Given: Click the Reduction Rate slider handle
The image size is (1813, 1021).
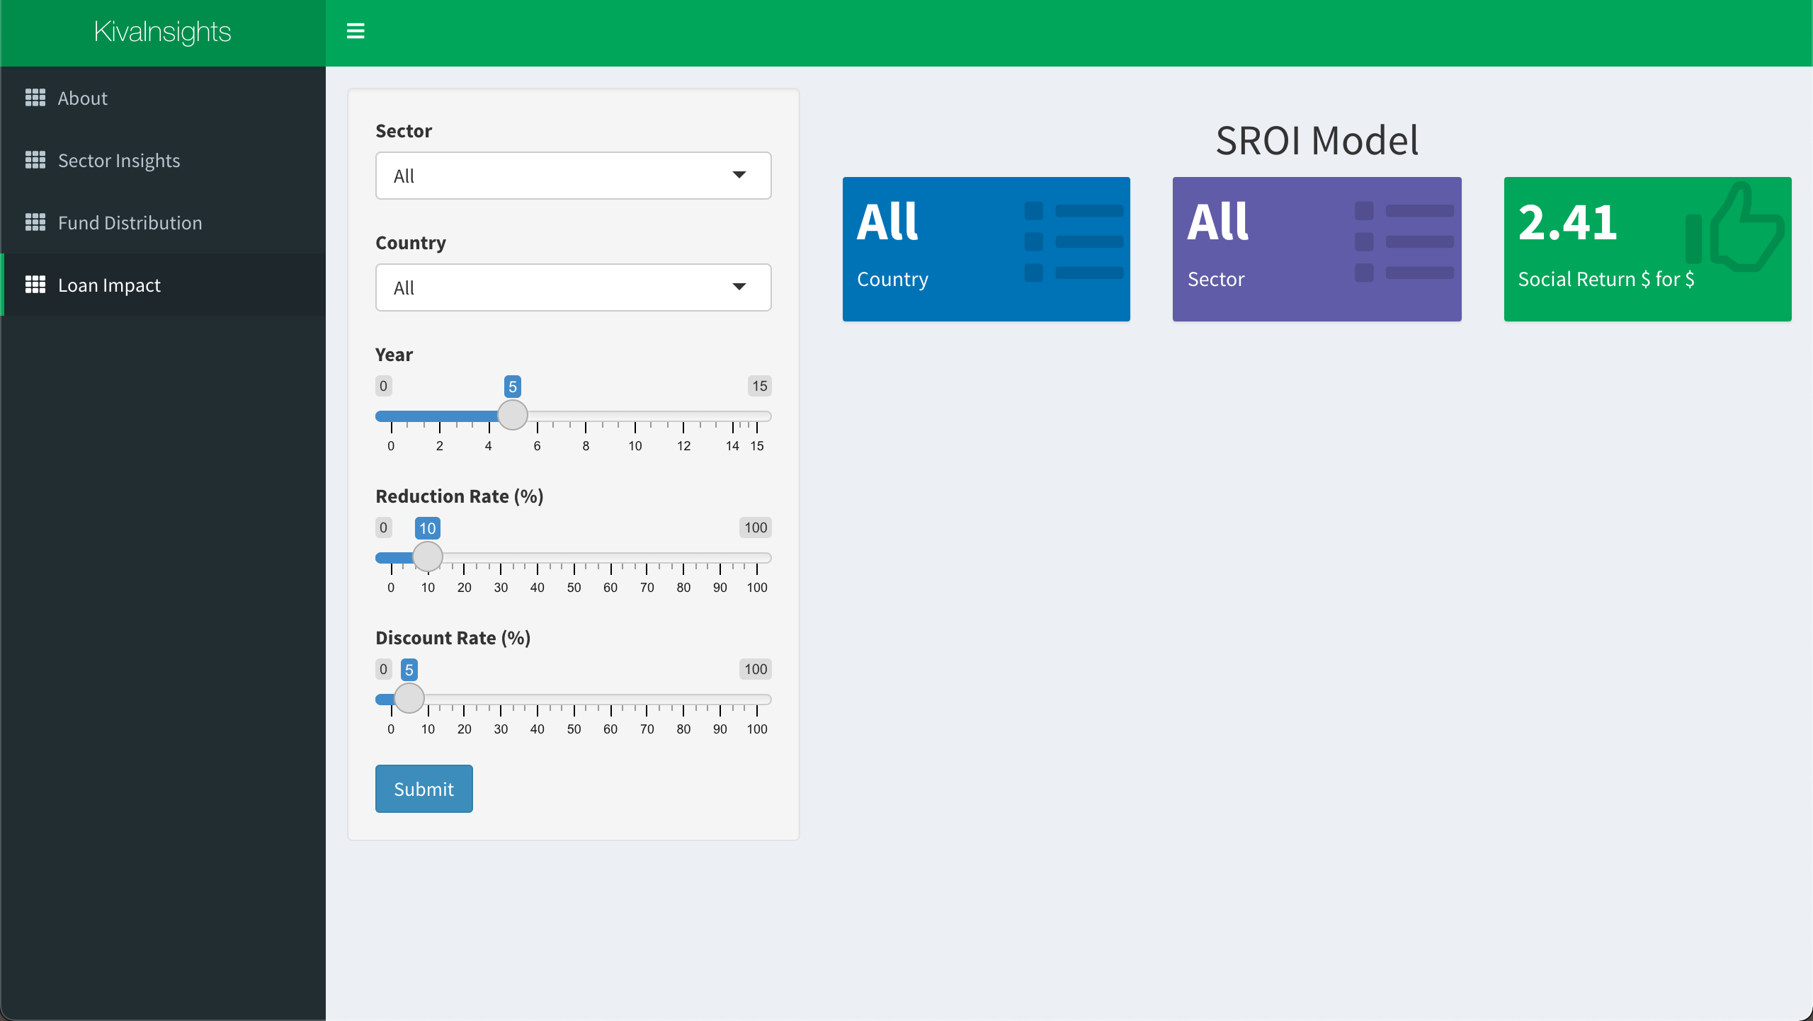Looking at the screenshot, I should pyautogui.click(x=428, y=557).
